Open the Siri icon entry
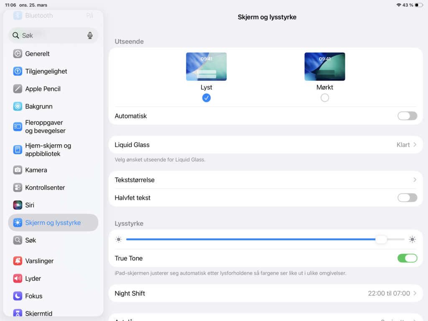Viewport: 428px width, 321px height. click(18, 205)
